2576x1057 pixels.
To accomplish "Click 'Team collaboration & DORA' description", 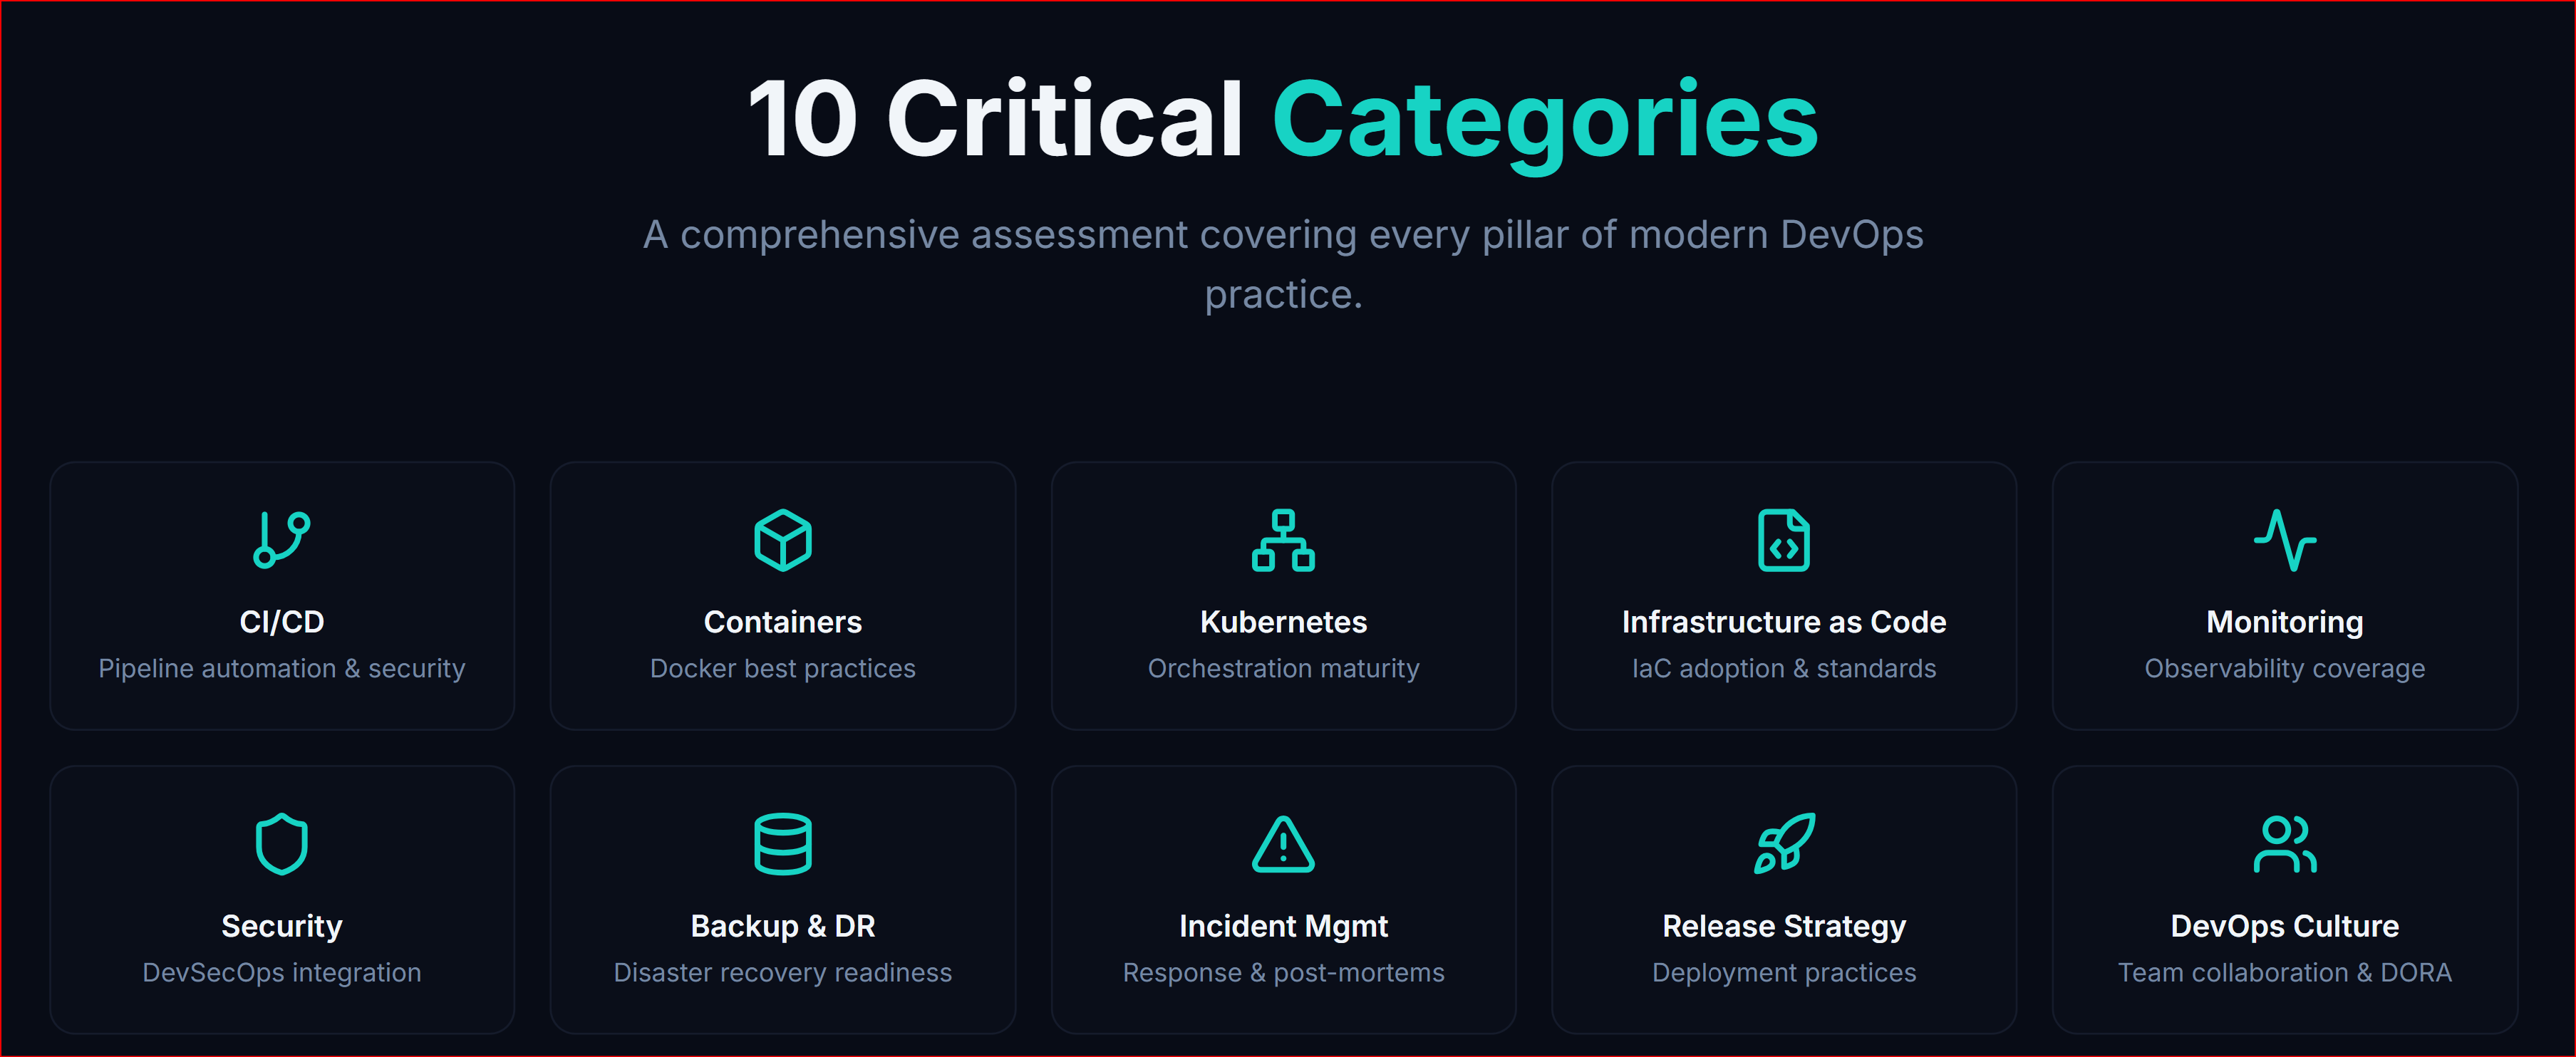I will pyautogui.click(x=2285, y=972).
